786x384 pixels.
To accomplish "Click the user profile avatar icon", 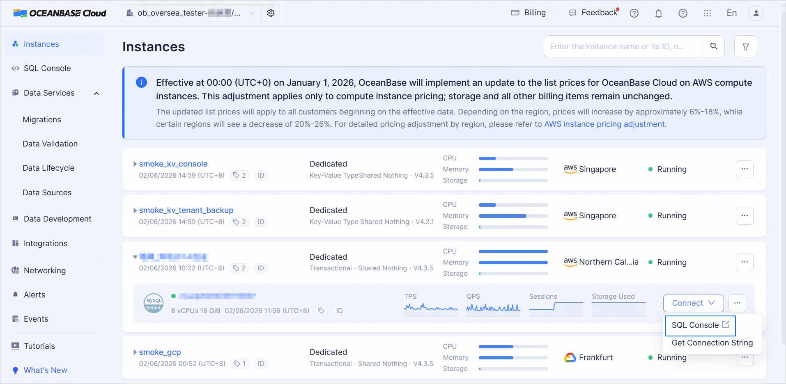I will 756,13.
